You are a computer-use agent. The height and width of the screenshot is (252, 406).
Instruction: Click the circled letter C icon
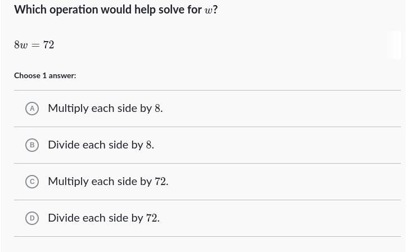point(32,182)
